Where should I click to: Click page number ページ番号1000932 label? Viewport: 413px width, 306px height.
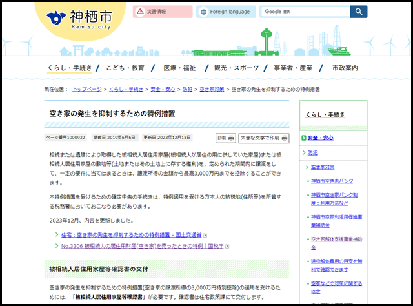65,138
